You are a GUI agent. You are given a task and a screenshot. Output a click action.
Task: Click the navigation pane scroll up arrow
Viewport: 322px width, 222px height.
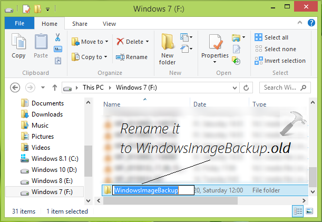(89, 102)
